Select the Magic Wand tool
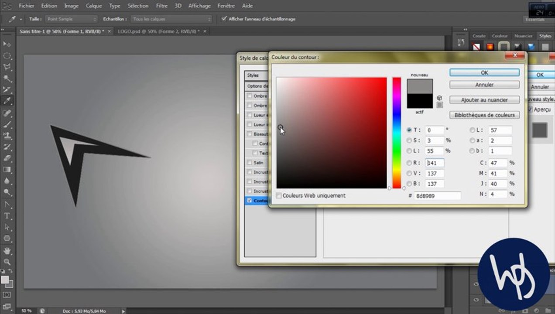 point(7,78)
